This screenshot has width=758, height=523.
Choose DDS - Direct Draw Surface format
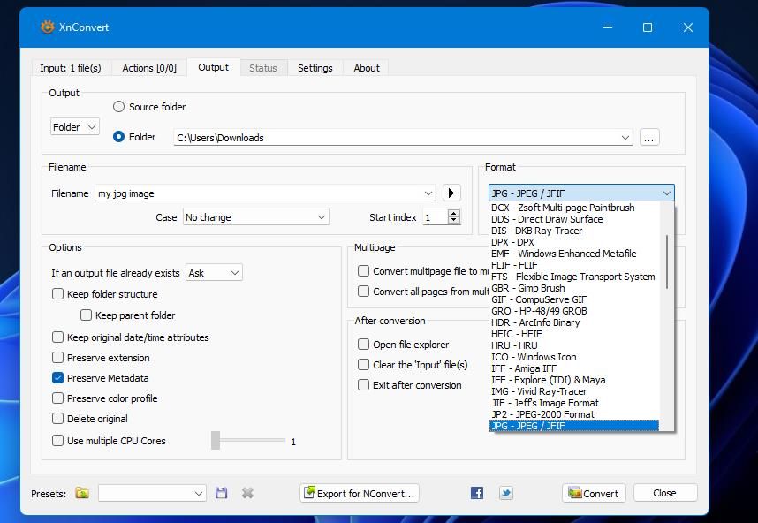coord(575,219)
